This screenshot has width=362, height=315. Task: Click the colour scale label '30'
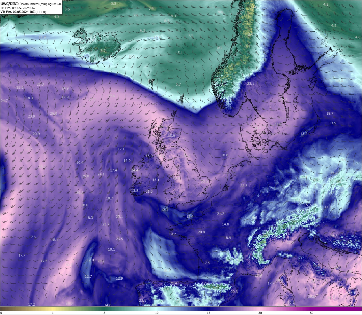[x=260, y=313]
